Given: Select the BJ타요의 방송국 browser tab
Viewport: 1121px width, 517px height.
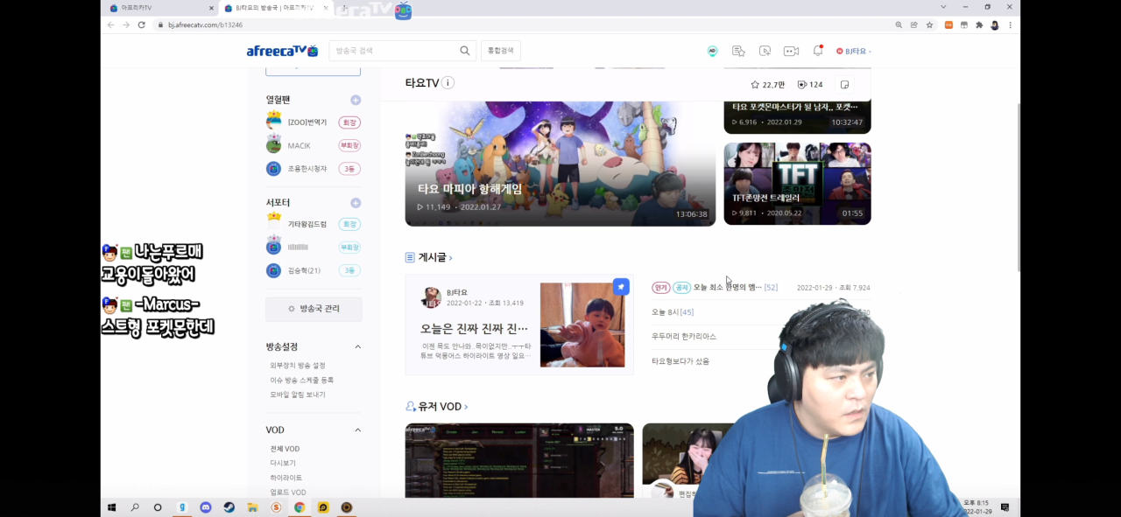Looking at the screenshot, I should [275, 8].
